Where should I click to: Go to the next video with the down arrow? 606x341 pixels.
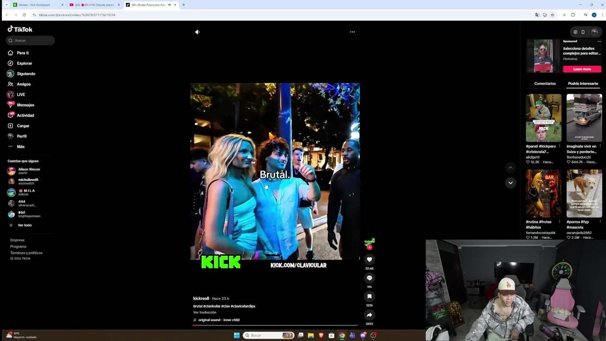(x=510, y=182)
